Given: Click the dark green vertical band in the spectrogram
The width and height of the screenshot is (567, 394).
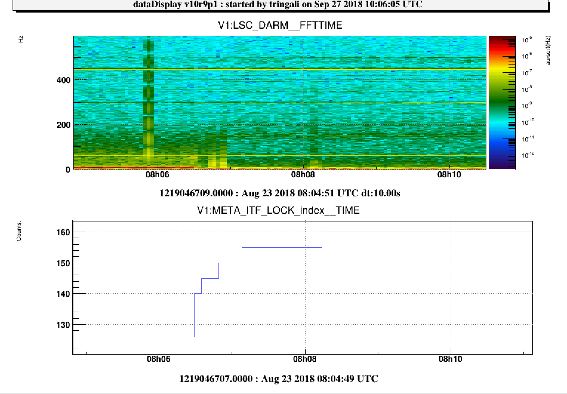Looking at the screenshot, I should (148, 90).
